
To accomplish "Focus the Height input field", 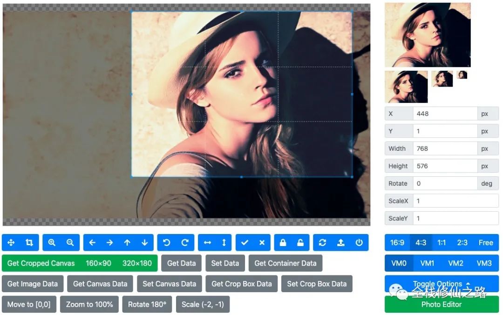I will (445, 166).
